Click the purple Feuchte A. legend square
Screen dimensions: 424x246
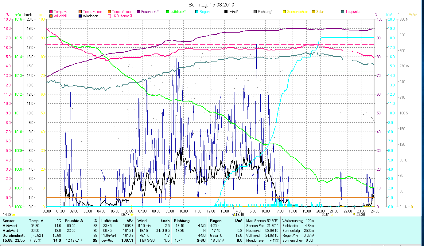138,12
